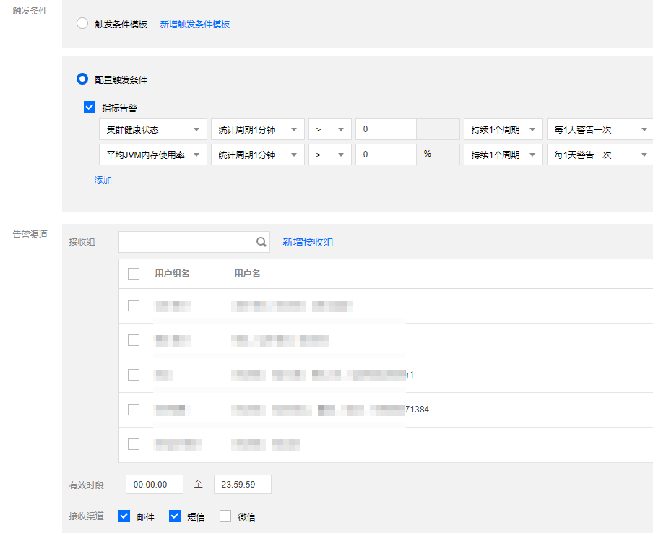
Task: Open the 新增接收组 link
Action: tap(308, 242)
